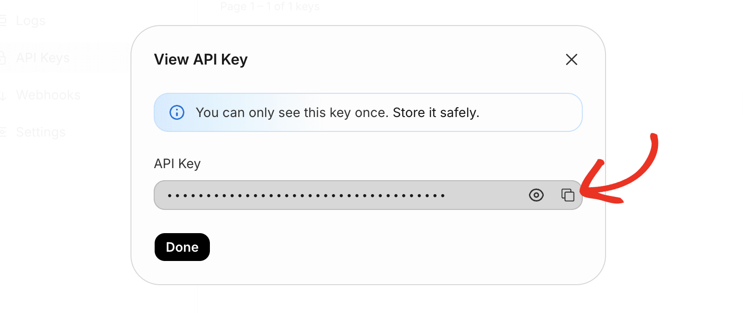Open the Webhooks sidebar item
The width and height of the screenshot is (743, 313).
(x=48, y=95)
